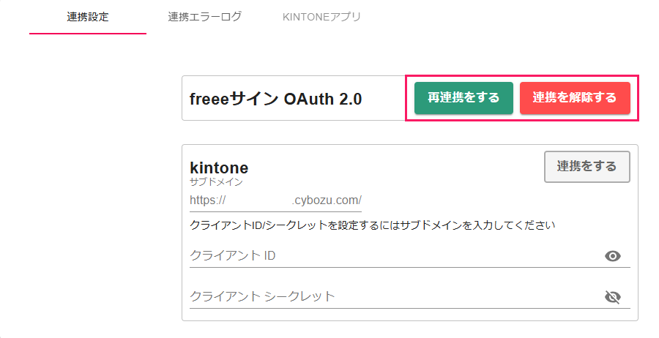Click the pink underline beneath 連携設定
The width and height of the screenshot is (659, 338).
pyautogui.click(x=88, y=33)
